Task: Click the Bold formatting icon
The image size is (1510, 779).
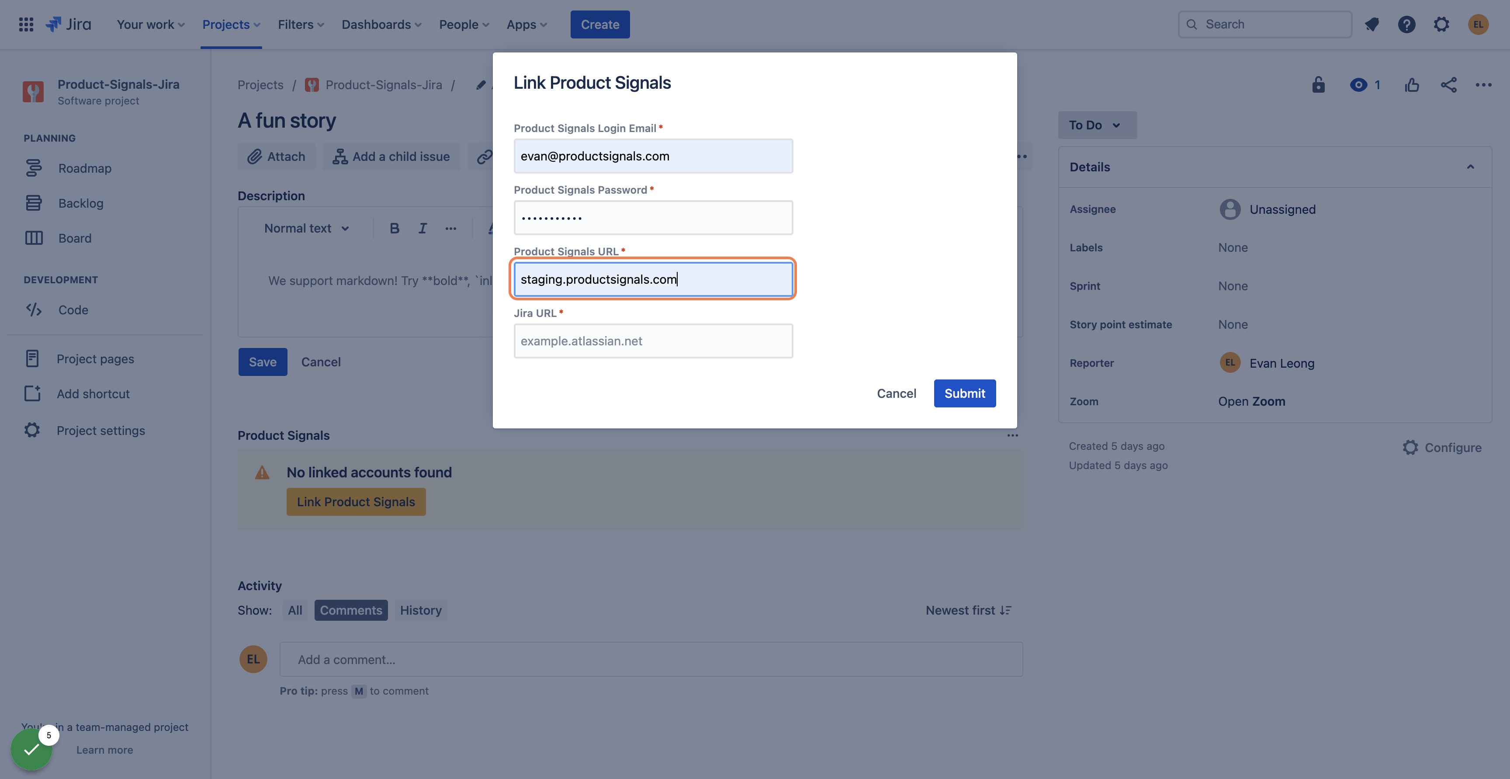Action: click(x=395, y=228)
